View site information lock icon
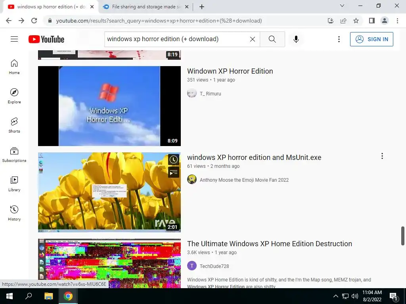 [50, 21]
